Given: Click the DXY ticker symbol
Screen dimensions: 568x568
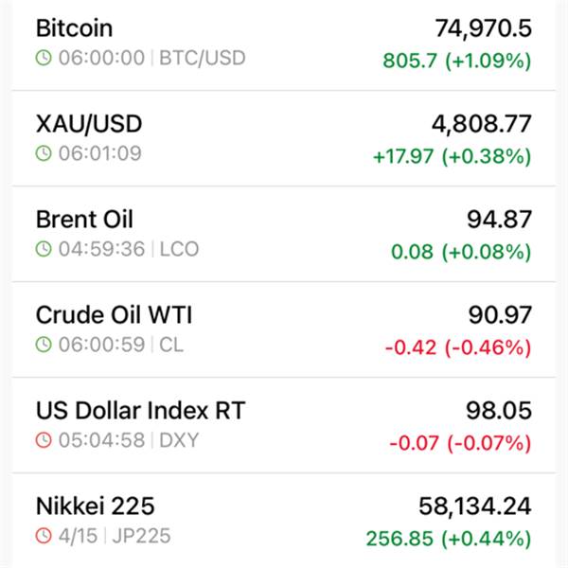Looking at the screenshot, I should (178, 440).
